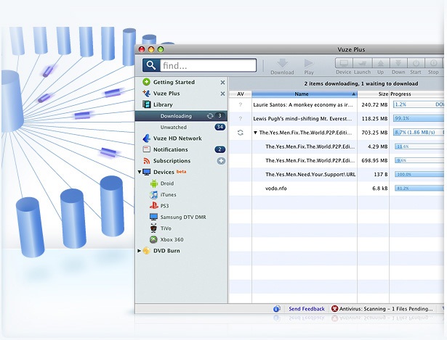Click the TiVo device icon
447x340 pixels.
[154, 228]
